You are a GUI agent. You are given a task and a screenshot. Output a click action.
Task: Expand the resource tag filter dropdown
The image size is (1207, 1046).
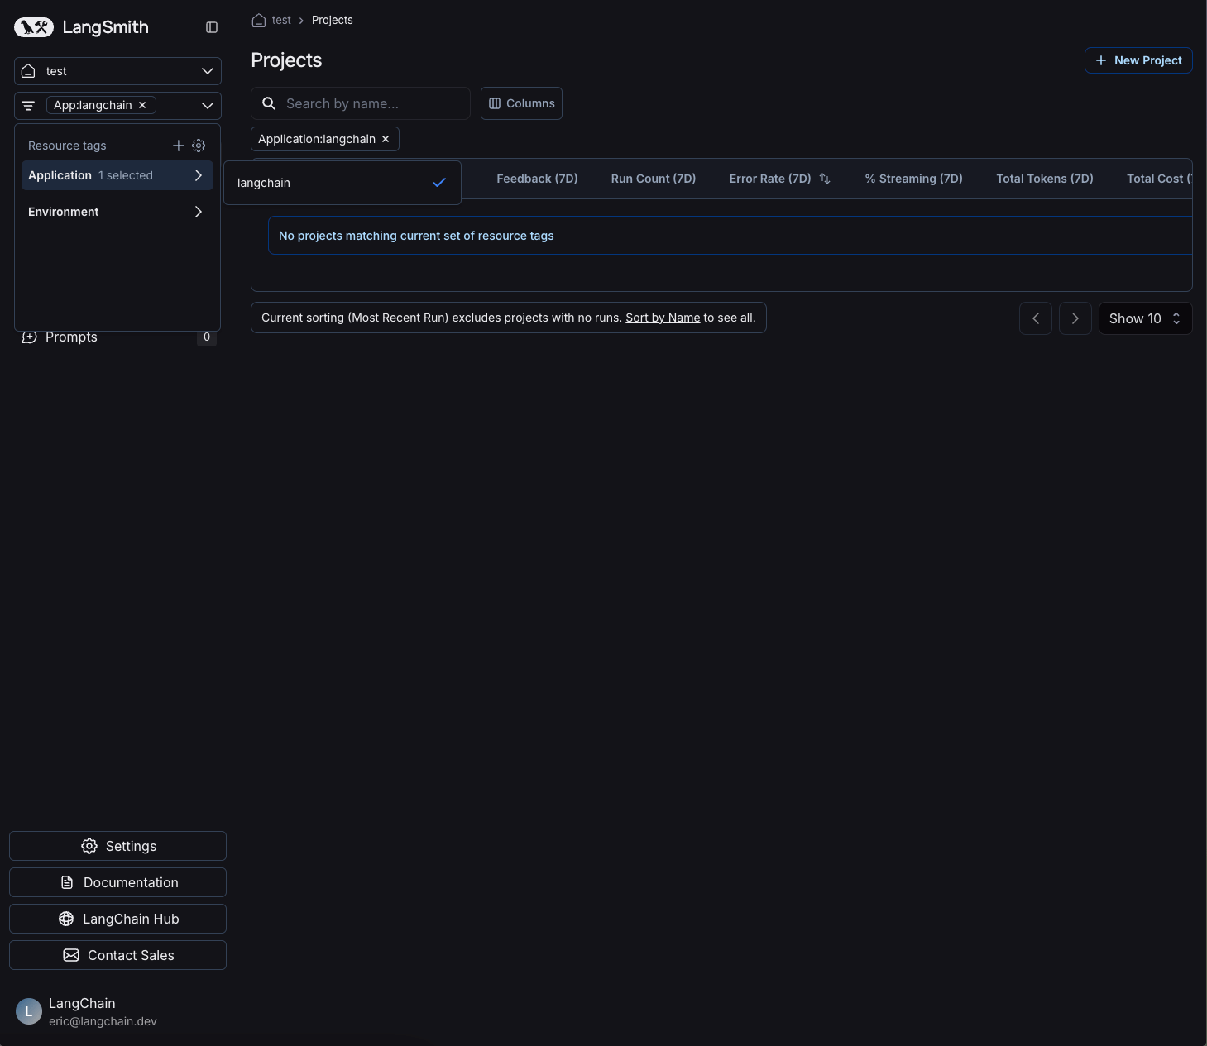point(208,105)
